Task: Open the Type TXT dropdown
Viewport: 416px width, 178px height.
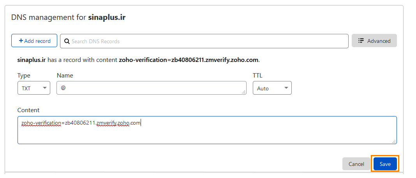Action: click(x=34, y=88)
